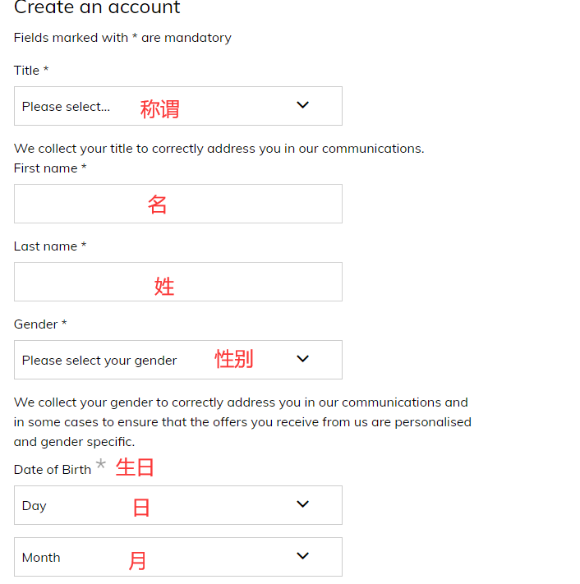
Task: Click the 'Date of Birth' label
Action: [53, 470]
